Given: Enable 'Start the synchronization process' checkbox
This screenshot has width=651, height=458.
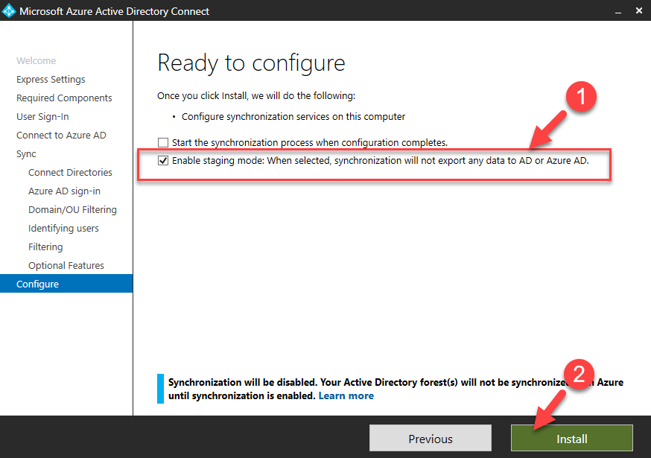Looking at the screenshot, I should click(x=163, y=143).
